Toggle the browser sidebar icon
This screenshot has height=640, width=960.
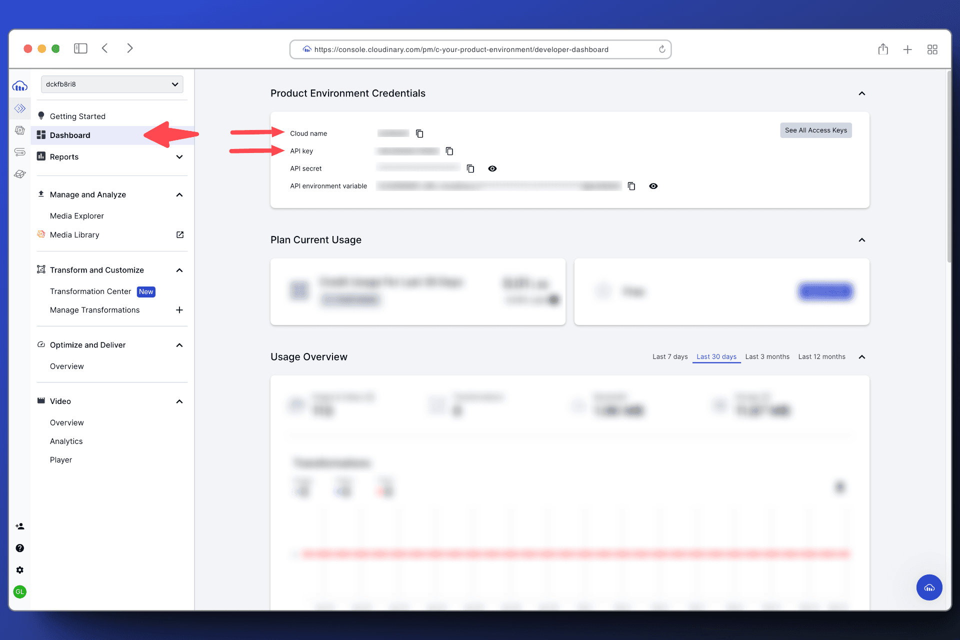pyautogui.click(x=80, y=48)
